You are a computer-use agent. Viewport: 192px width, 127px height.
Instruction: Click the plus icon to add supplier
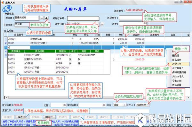(46, 18)
